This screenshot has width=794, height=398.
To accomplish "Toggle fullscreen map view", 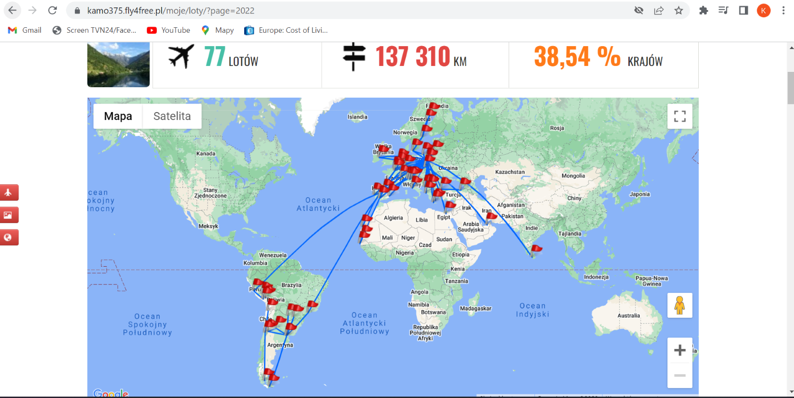I will click(x=680, y=116).
